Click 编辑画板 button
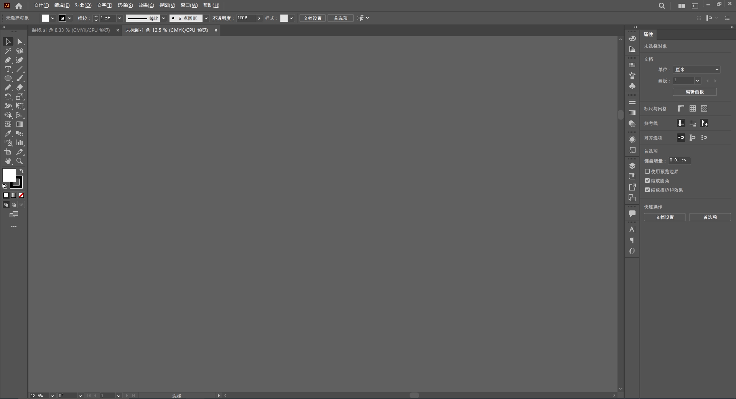Viewport: 736px width, 399px height. [x=695, y=92]
